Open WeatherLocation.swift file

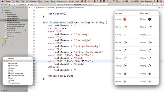[x=13, y=18]
